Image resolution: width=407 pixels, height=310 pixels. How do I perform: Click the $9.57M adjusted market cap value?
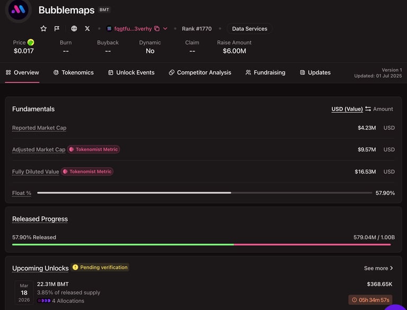click(x=367, y=150)
